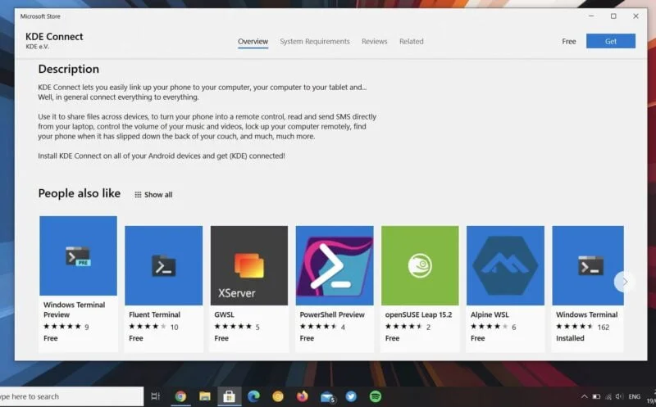Screen dimensions: 656x407
Task: Open File Explorer from the taskbar
Action: pyautogui.click(x=204, y=396)
